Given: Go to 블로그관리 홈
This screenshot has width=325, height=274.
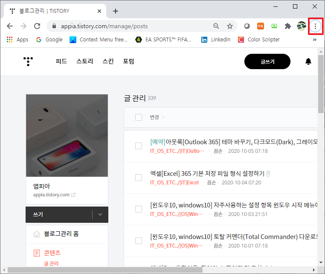Looking at the screenshot, I should (61, 234).
